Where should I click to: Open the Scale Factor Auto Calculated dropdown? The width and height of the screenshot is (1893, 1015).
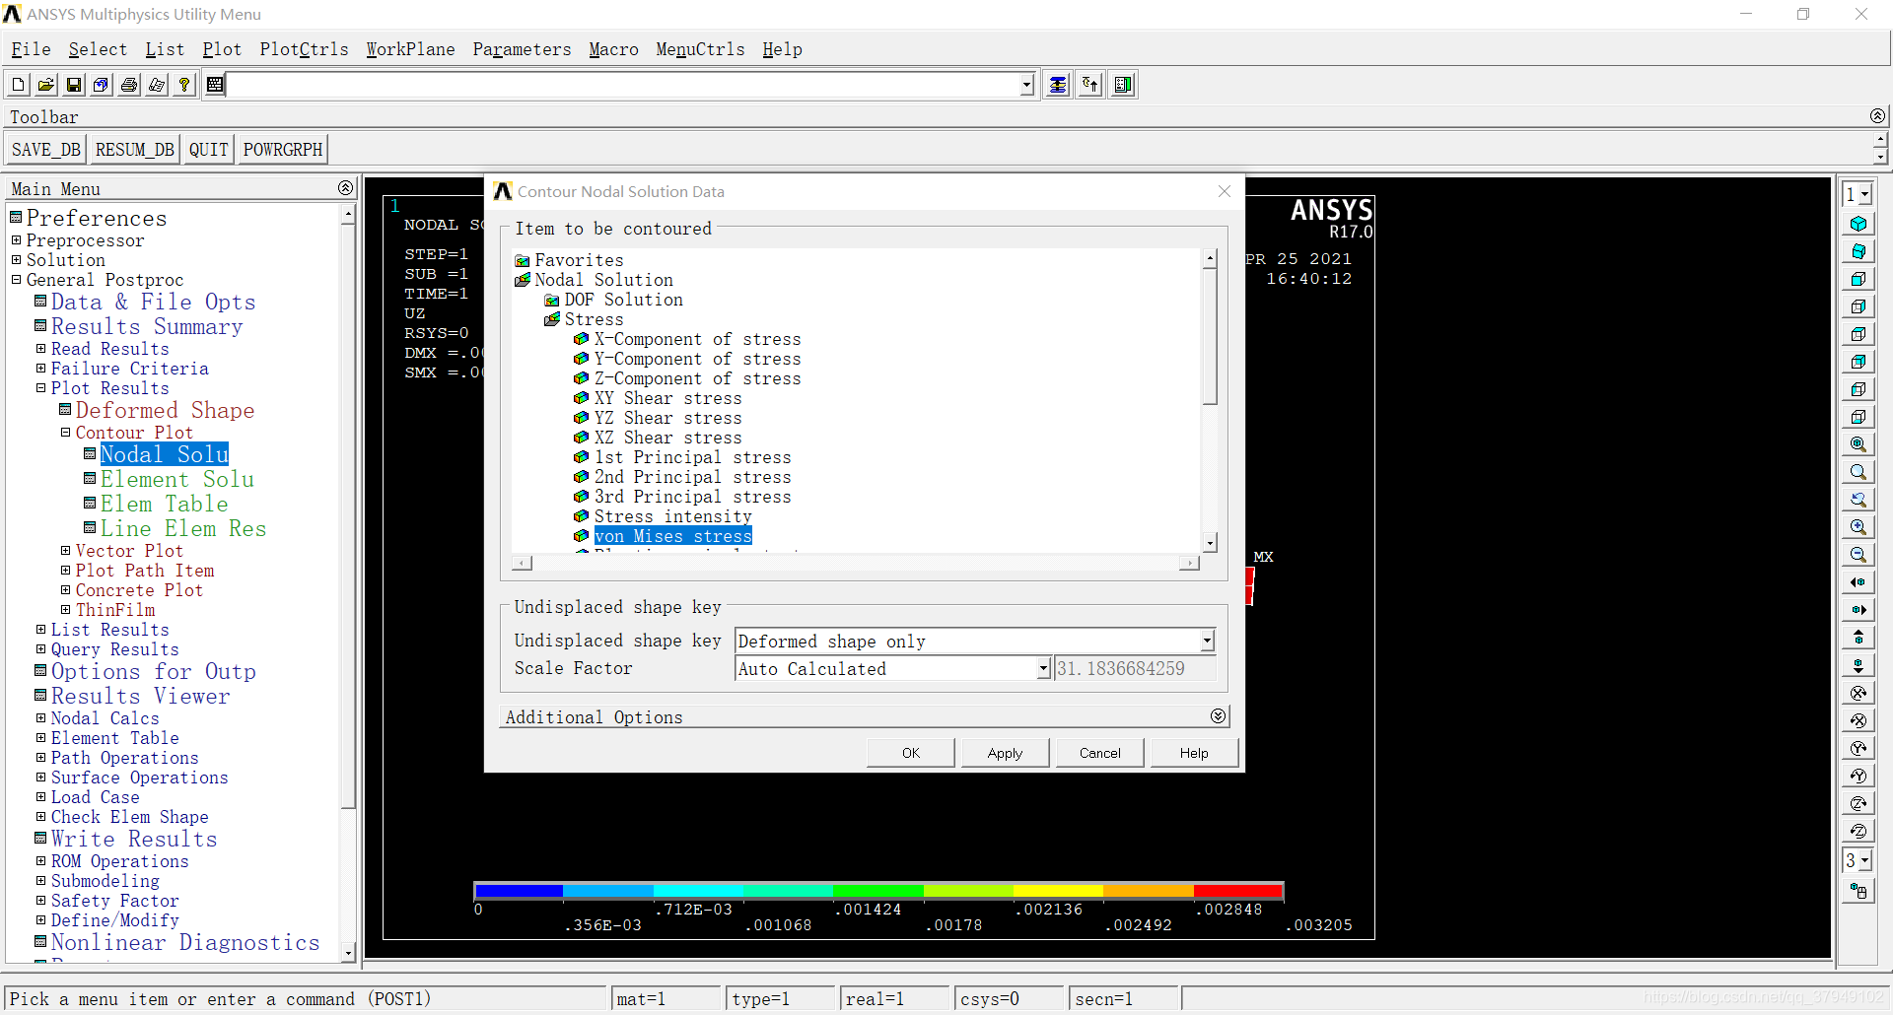tap(1043, 669)
